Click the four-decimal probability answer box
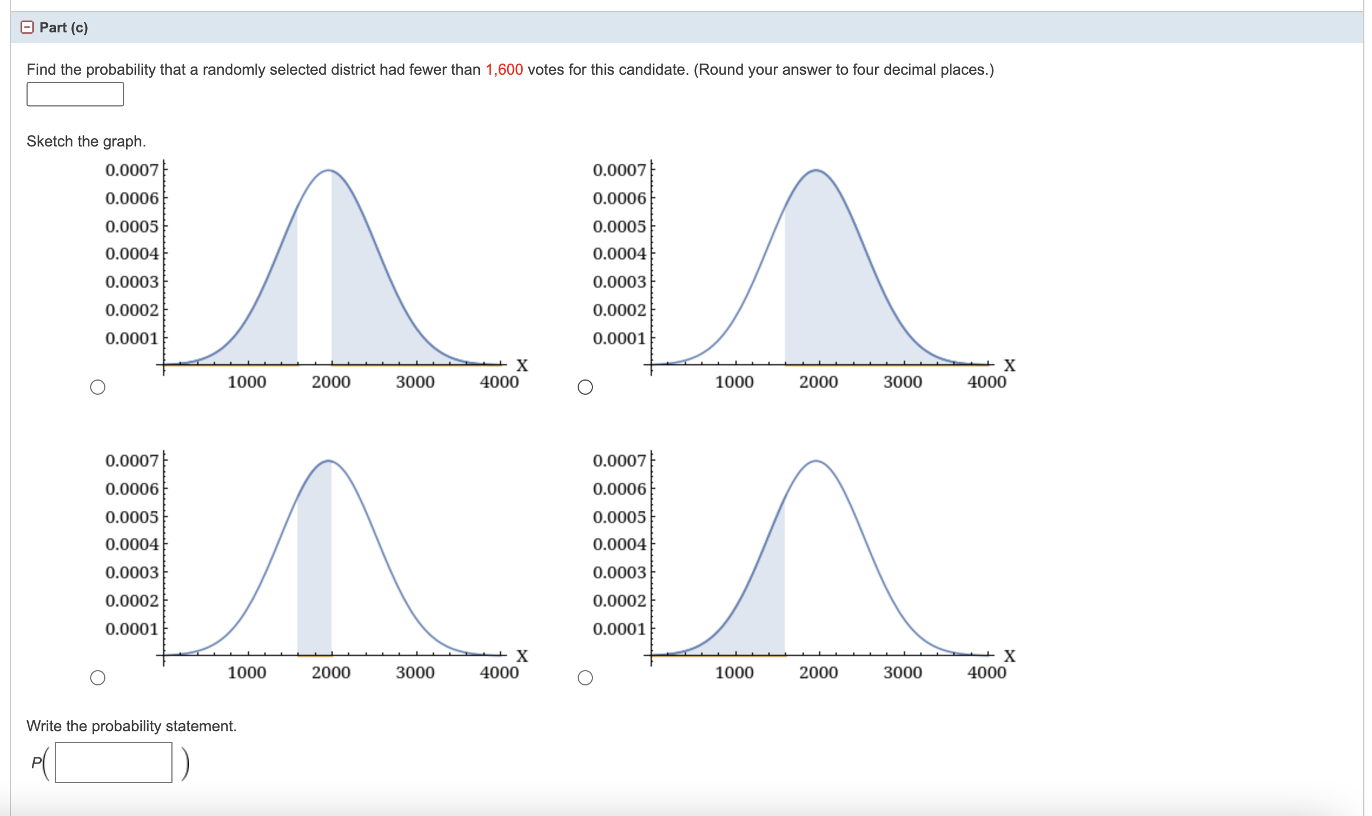The image size is (1372, 816). [75, 94]
